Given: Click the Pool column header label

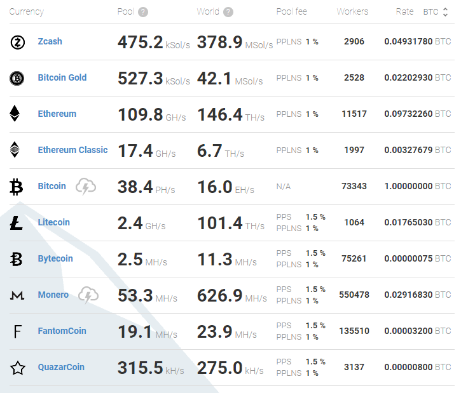Looking at the screenshot, I should [x=125, y=11].
